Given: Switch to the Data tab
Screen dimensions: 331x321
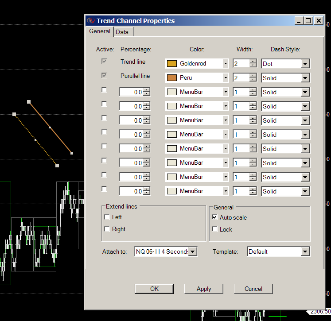Looking at the screenshot, I should click(122, 32).
